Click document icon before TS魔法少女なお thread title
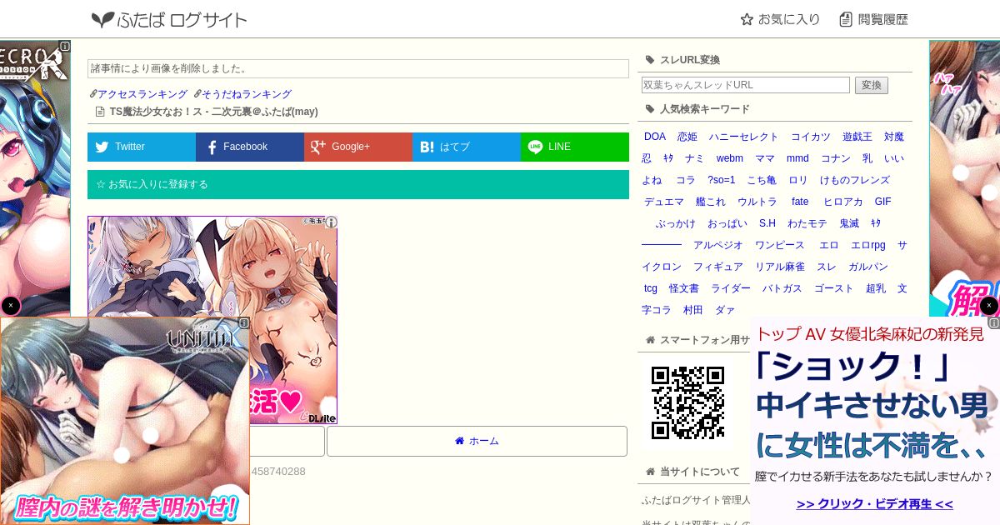This screenshot has height=525, width=1000. pyautogui.click(x=100, y=112)
